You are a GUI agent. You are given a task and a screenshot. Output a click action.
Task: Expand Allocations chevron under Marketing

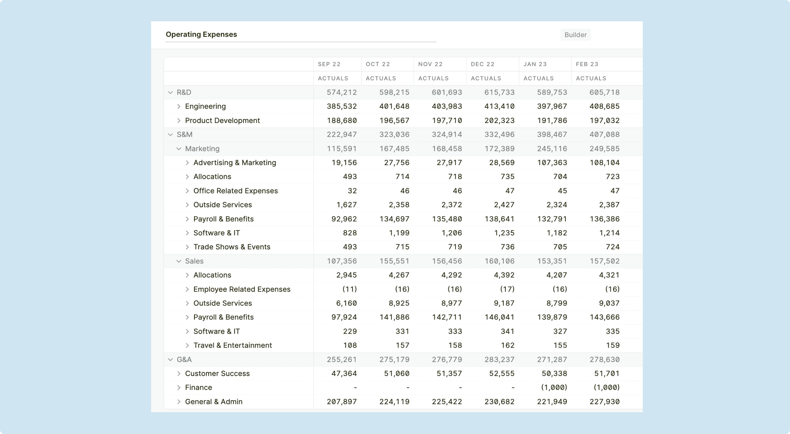187,177
